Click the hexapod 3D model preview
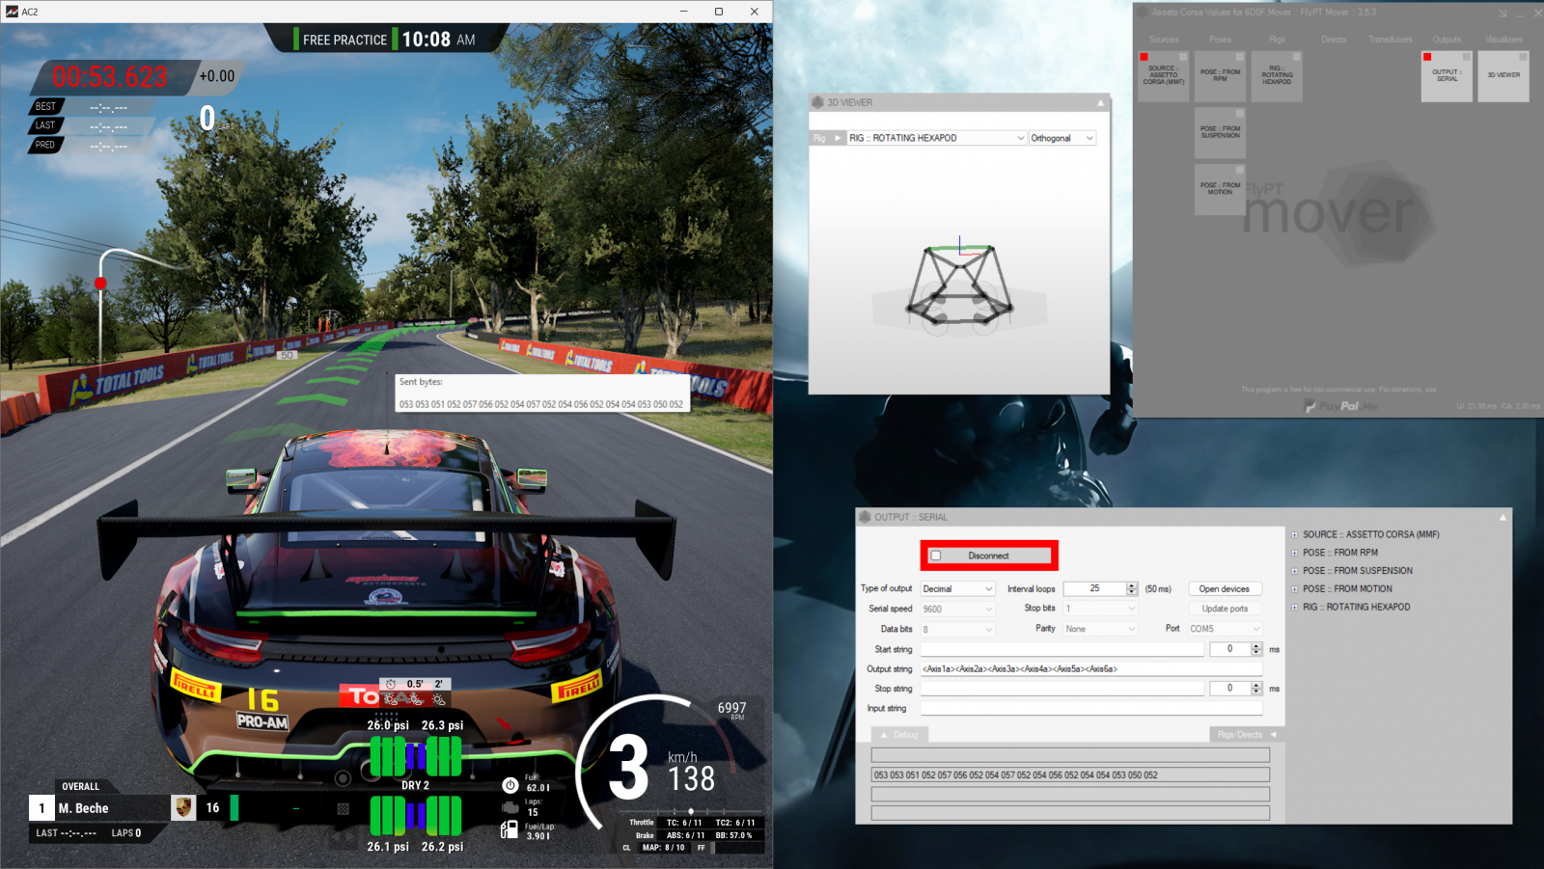The width and height of the screenshot is (1544, 869). point(959,288)
